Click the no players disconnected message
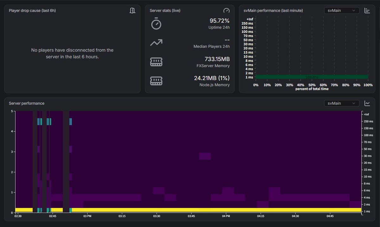Viewport: 380px width, 227px height. [x=72, y=53]
